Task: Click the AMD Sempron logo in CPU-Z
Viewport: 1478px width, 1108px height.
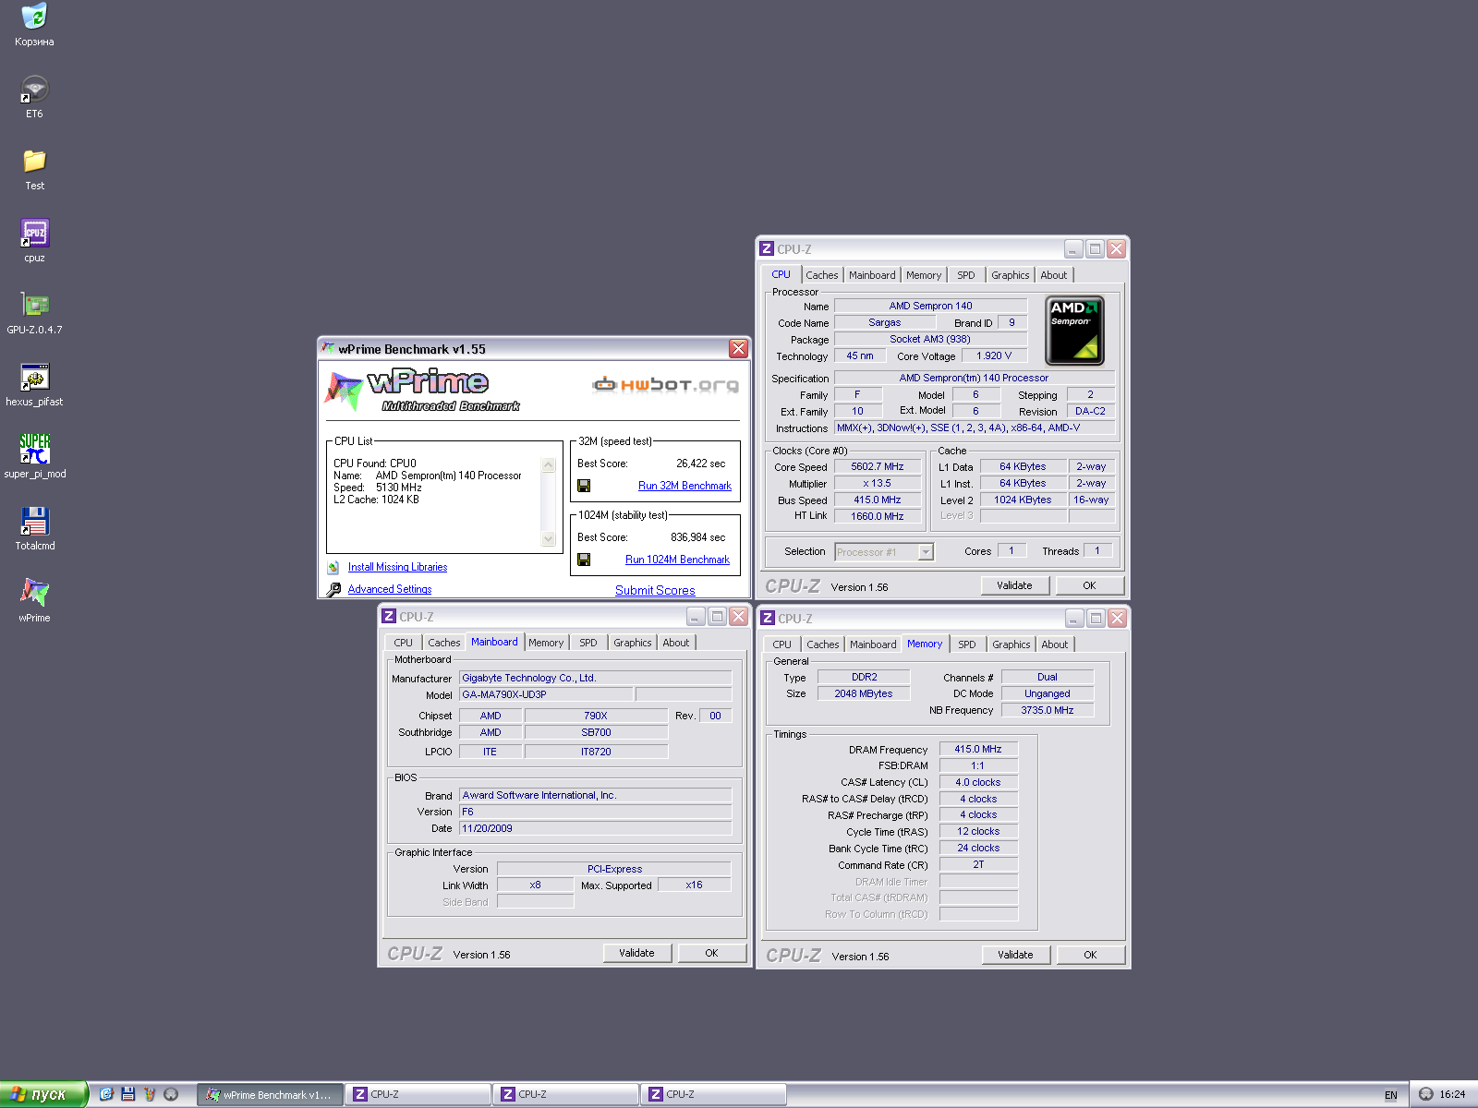Action: [1074, 331]
